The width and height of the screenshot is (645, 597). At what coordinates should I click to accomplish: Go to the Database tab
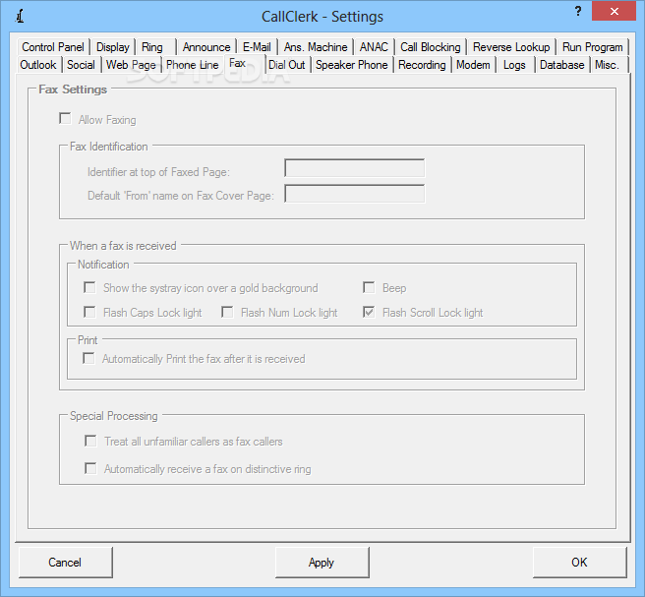(x=561, y=65)
